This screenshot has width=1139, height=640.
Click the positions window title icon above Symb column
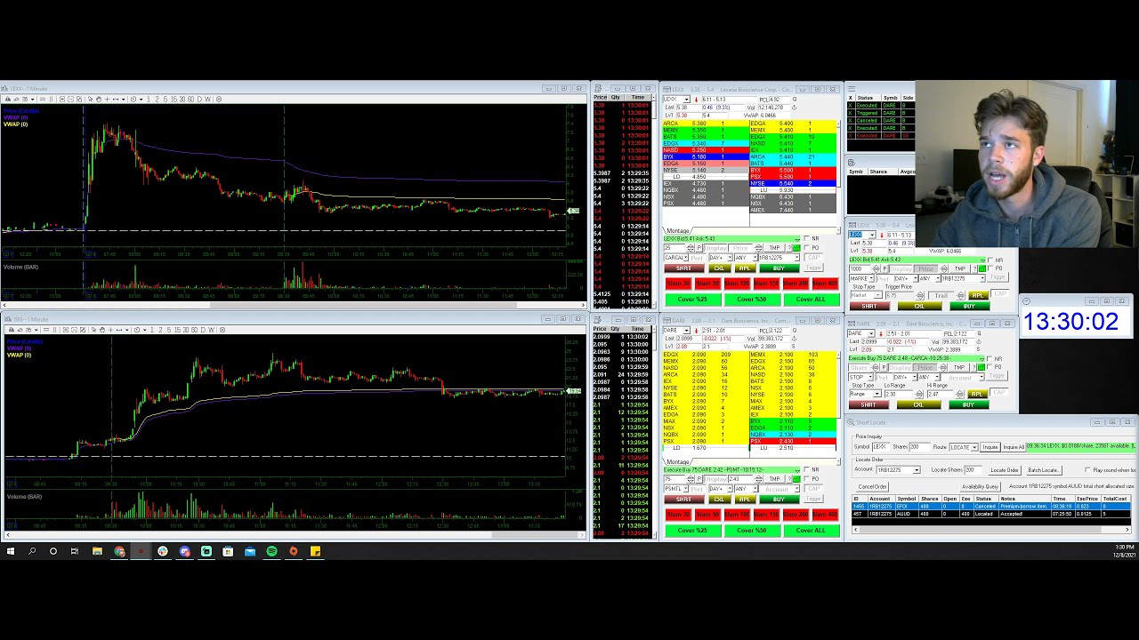[852, 163]
